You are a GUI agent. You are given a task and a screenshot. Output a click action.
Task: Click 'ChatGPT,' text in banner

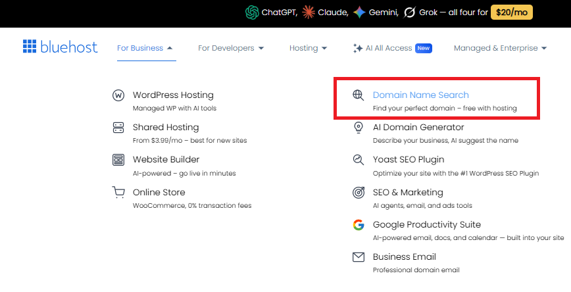click(280, 12)
